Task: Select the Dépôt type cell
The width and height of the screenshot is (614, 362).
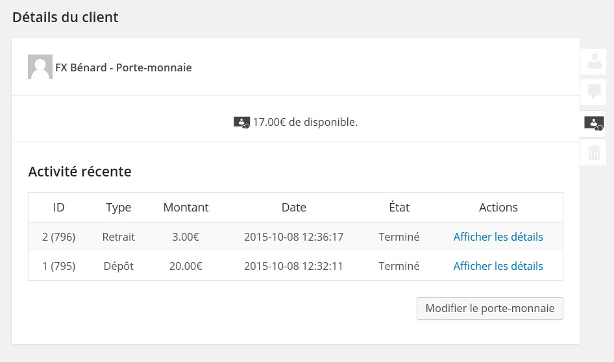Action: click(x=118, y=266)
